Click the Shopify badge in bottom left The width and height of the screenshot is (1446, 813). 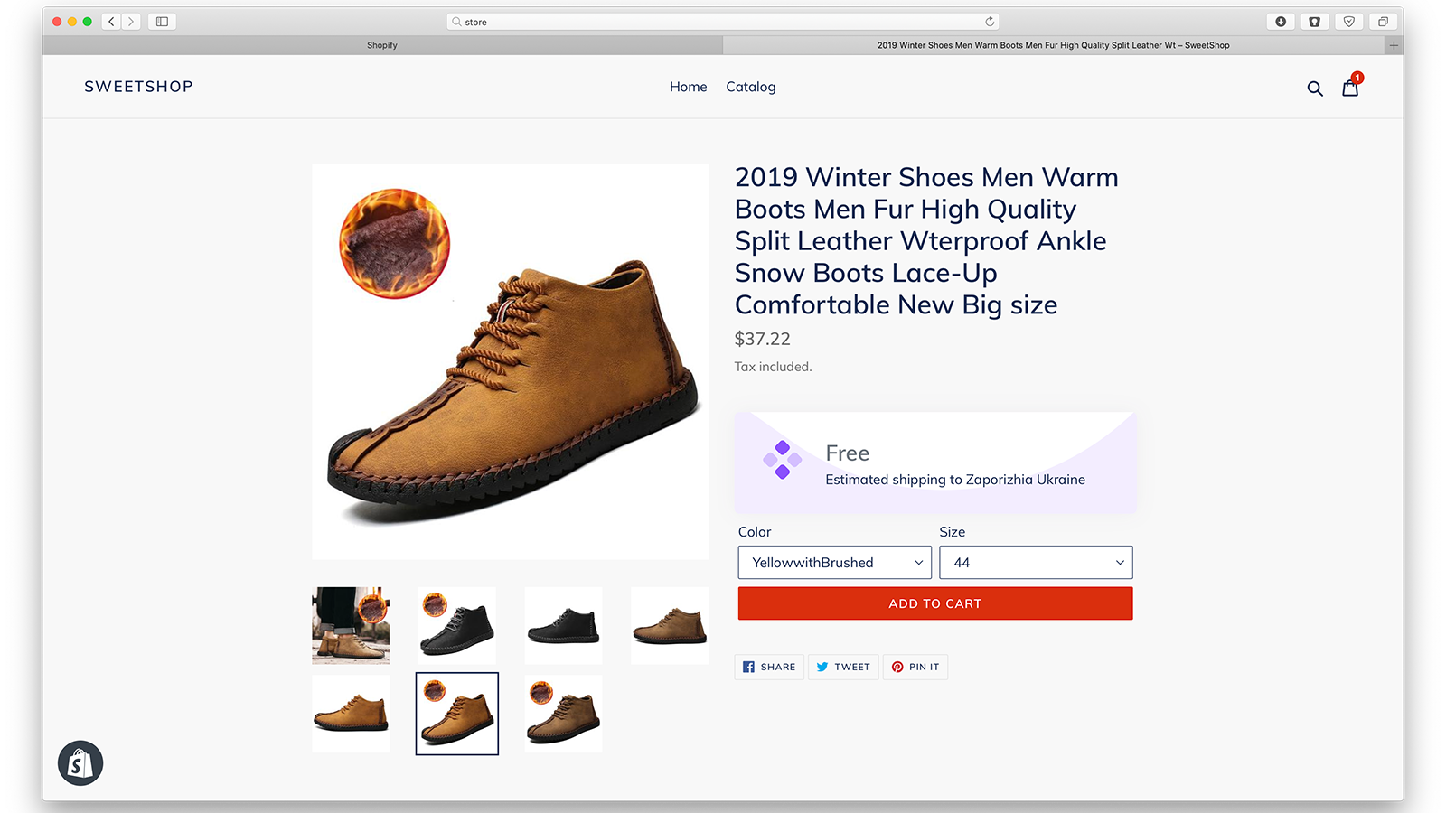80,762
